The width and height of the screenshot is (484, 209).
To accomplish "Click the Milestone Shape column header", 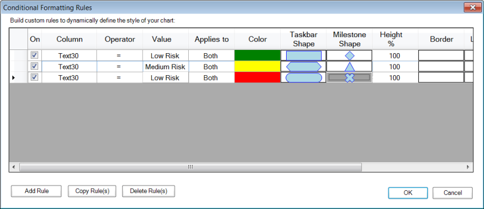I will pyautogui.click(x=349, y=39).
